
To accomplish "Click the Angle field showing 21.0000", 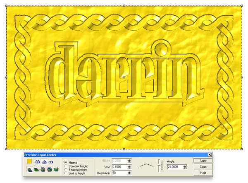I will (175, 167).
